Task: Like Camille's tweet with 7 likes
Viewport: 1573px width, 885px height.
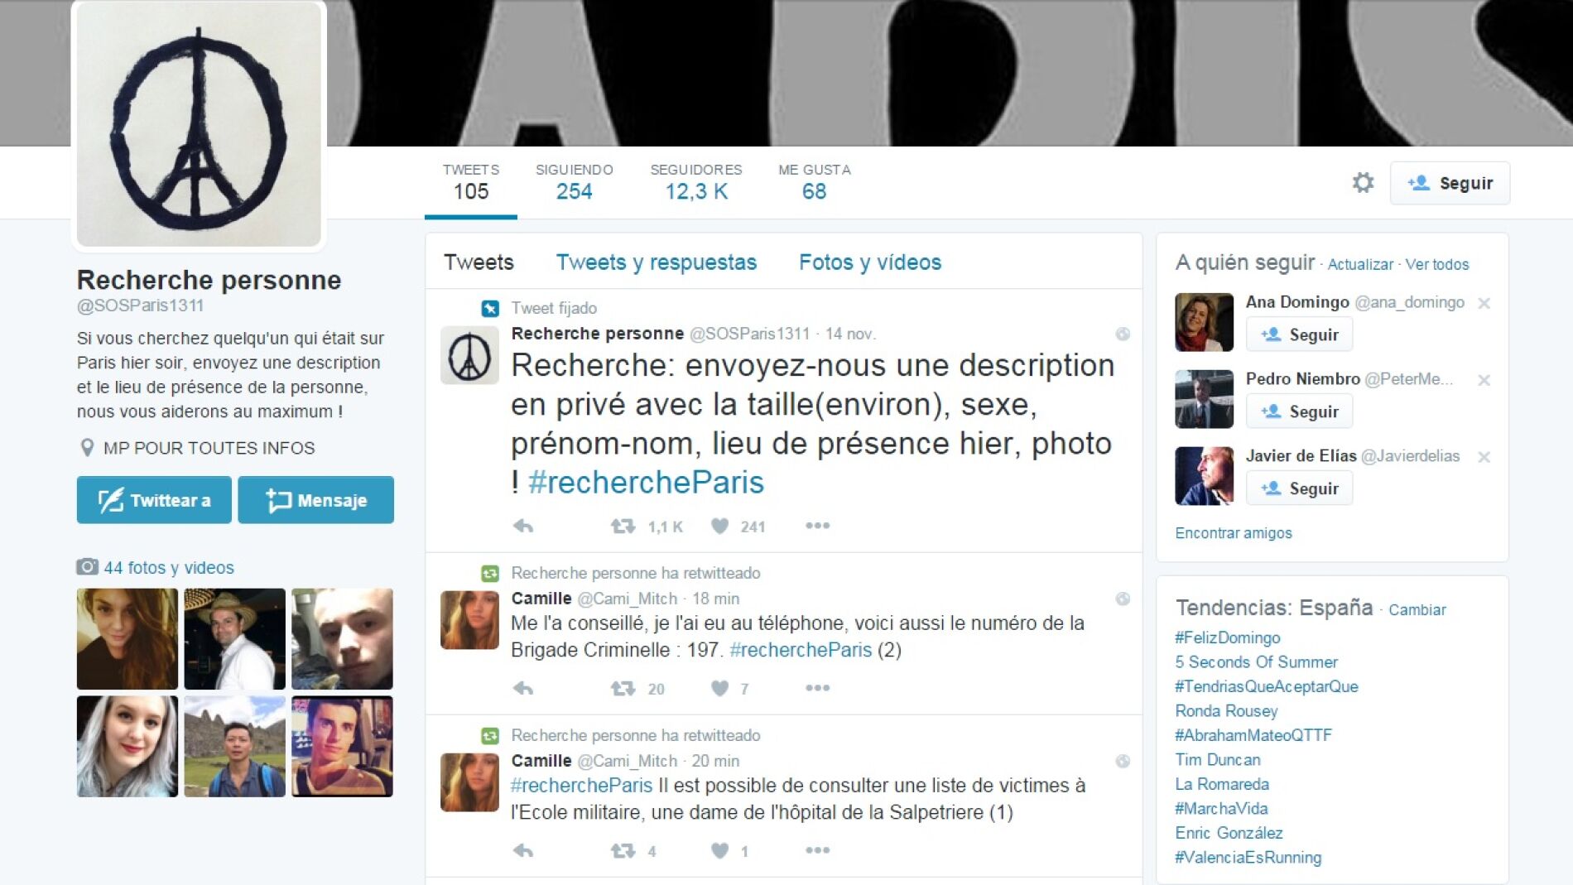Action: (720, 688)
